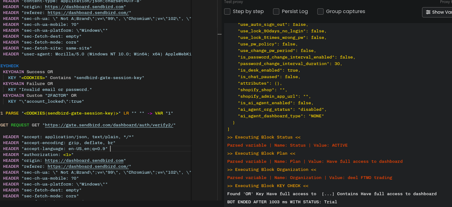Image resolution: width=452 pixels, height=207 pixels.
Task: Click the accept-encoding gzip header line
Action: tap(59, 143)
